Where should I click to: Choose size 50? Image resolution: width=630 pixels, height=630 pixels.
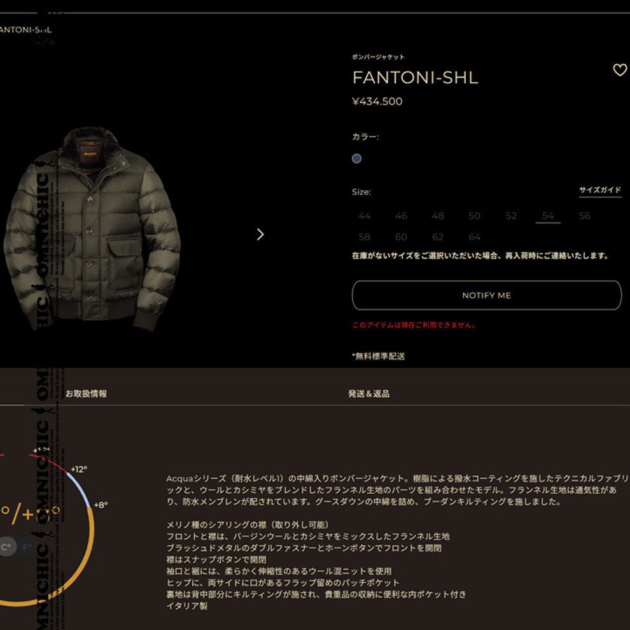(474, 216)
